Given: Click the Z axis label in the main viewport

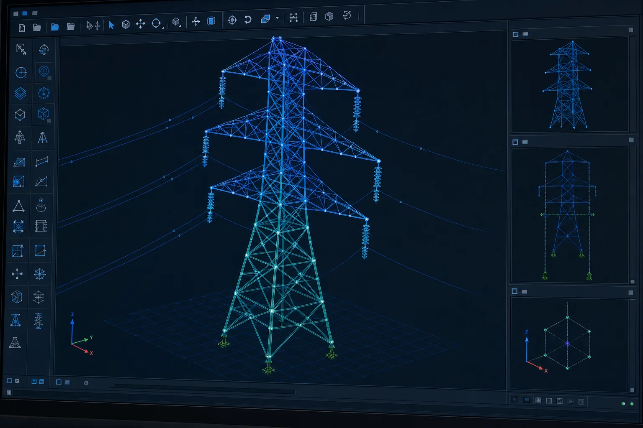Looking at the screenshot, I should (72, 314).
